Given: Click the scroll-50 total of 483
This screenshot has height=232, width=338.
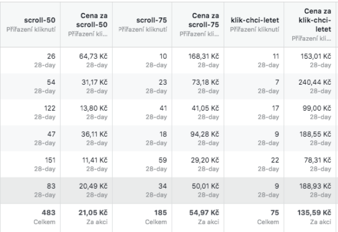Looking at the screenshot, I should coord(30,218).
